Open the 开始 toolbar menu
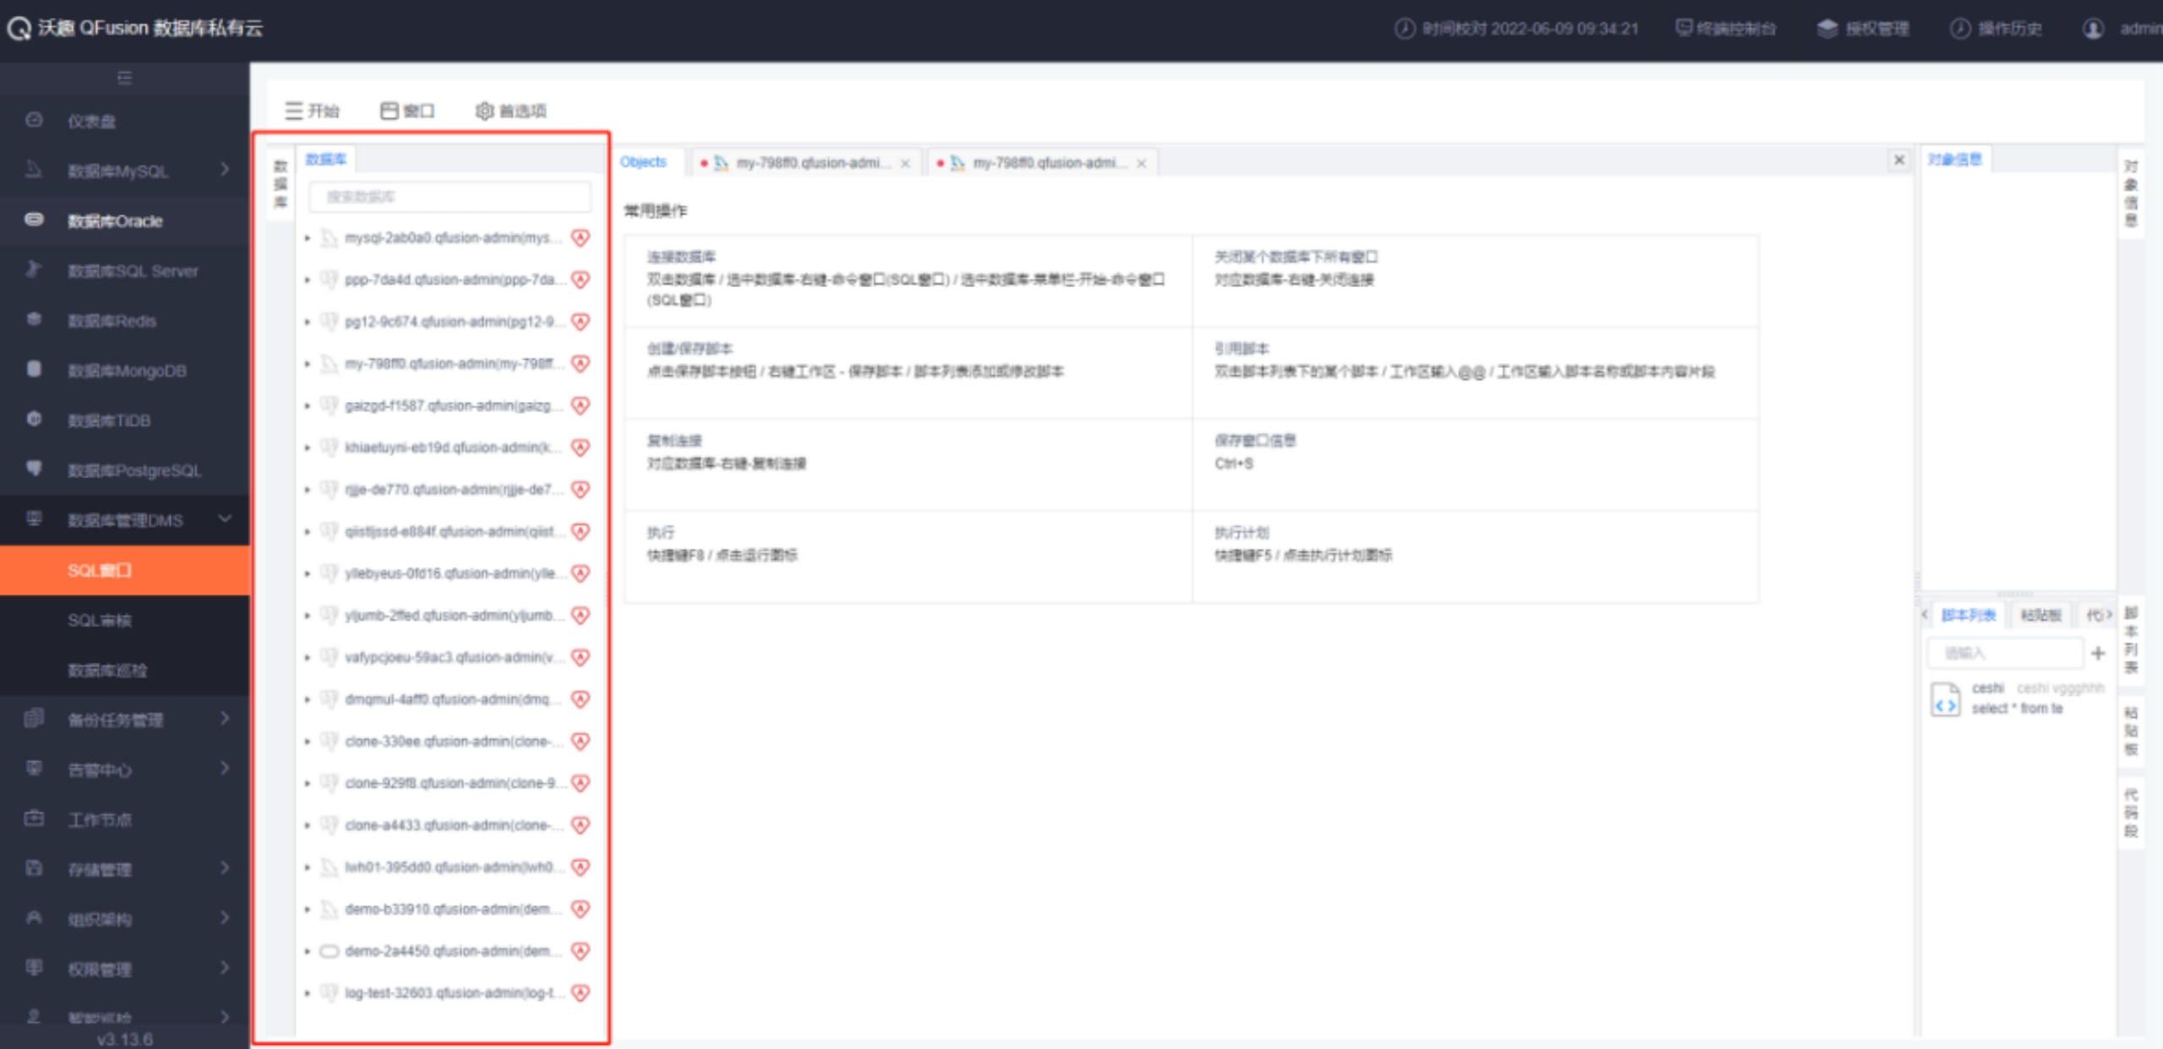This screenshot has width=2163, height=1049. (x=312, y=111)
